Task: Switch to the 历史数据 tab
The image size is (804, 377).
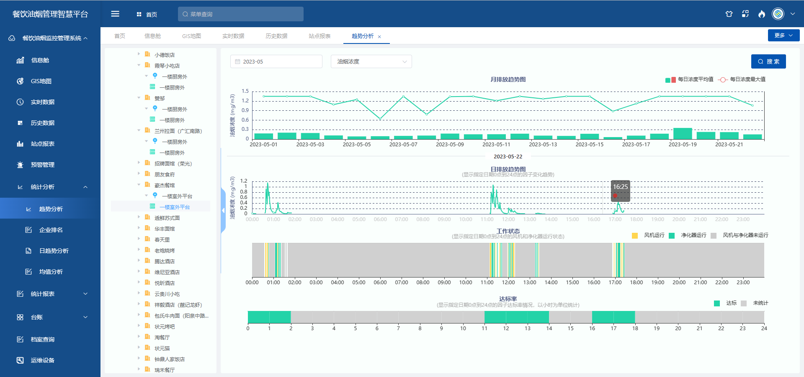Action: coord(276,36)
